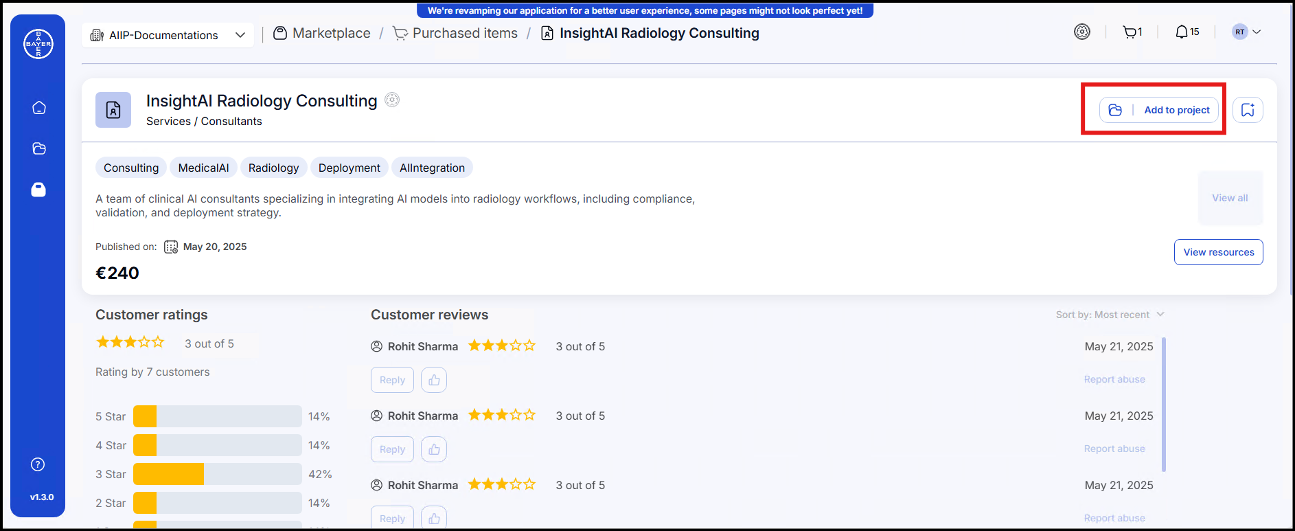
Task: Reply to the second Rohit Sharma review
Action: [x=392, y=449]
